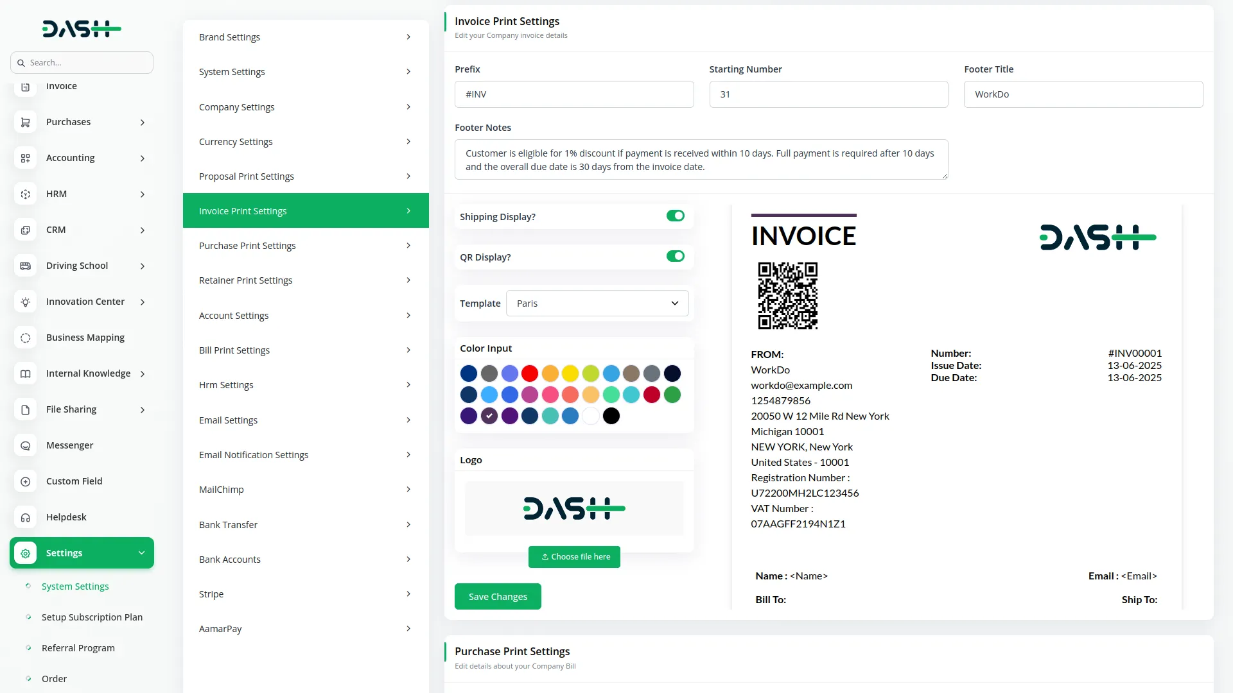Go to Email Notification Settings
Screen dimensions: 1233x693
[306, 455]
